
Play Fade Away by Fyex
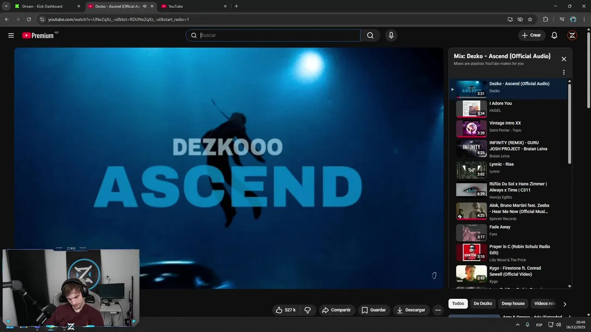pos(508,232)
